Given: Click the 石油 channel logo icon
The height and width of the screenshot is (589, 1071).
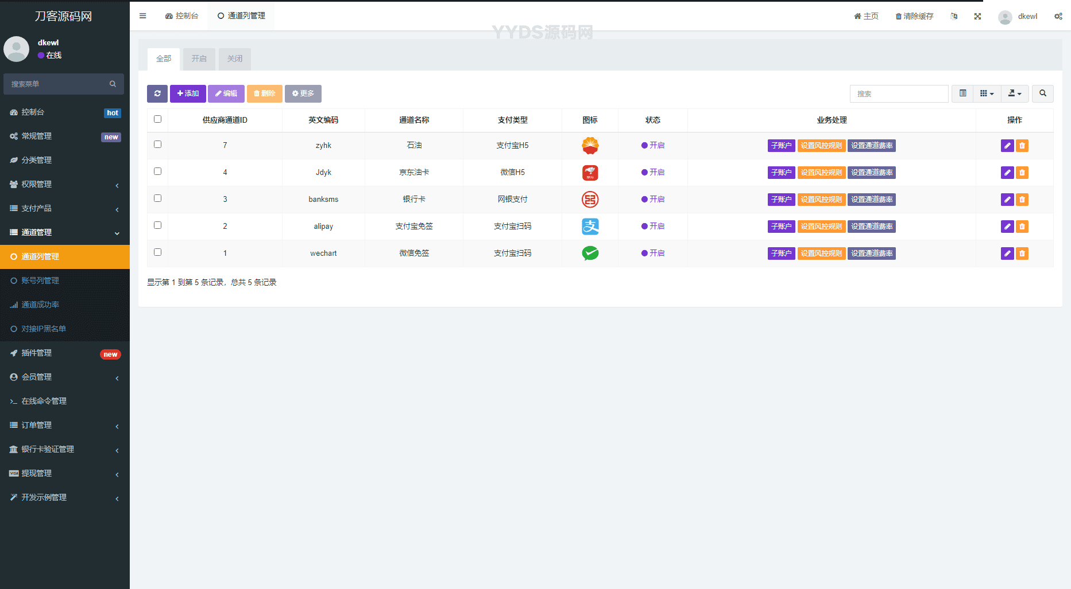Looking at the screenshot, I should (x=590, y=146).
